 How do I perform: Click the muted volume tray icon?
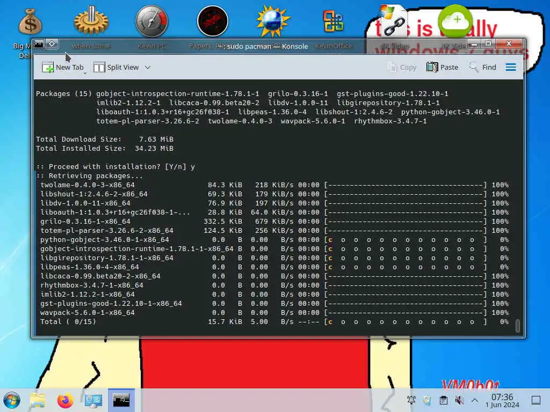click(x=459, y=400)
